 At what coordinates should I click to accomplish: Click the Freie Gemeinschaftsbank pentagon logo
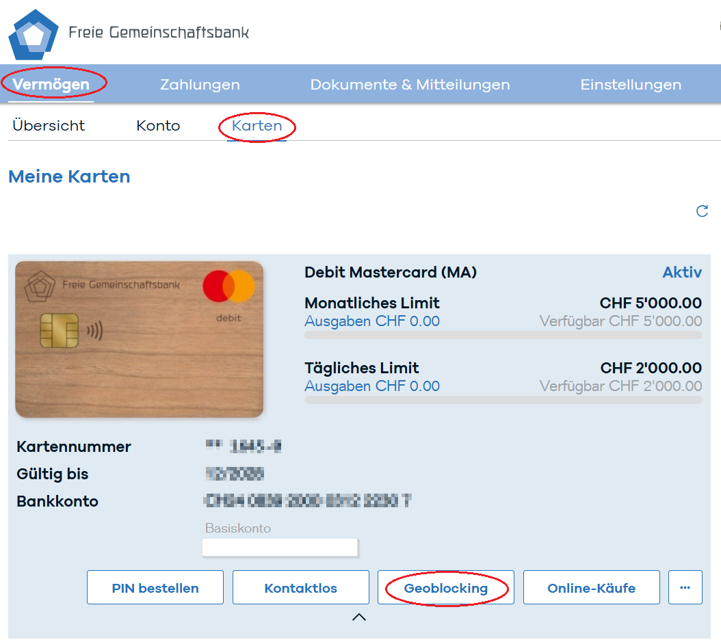coord(34,35)
